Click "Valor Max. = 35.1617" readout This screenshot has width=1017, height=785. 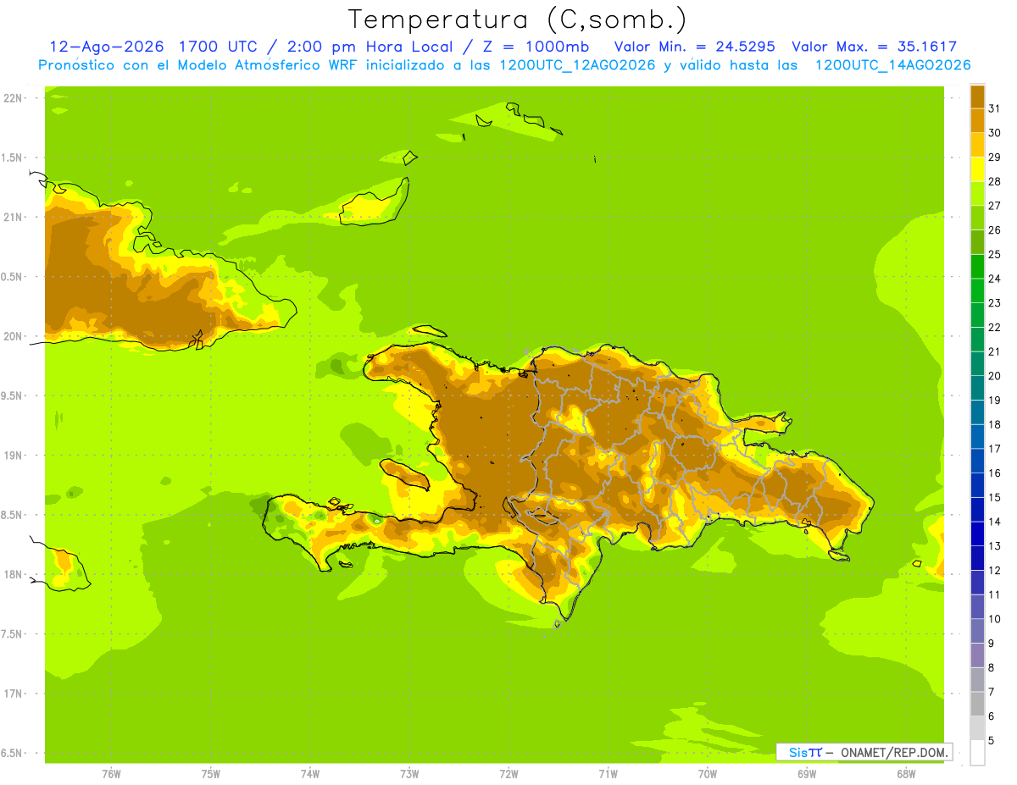[x=875, y=47]
